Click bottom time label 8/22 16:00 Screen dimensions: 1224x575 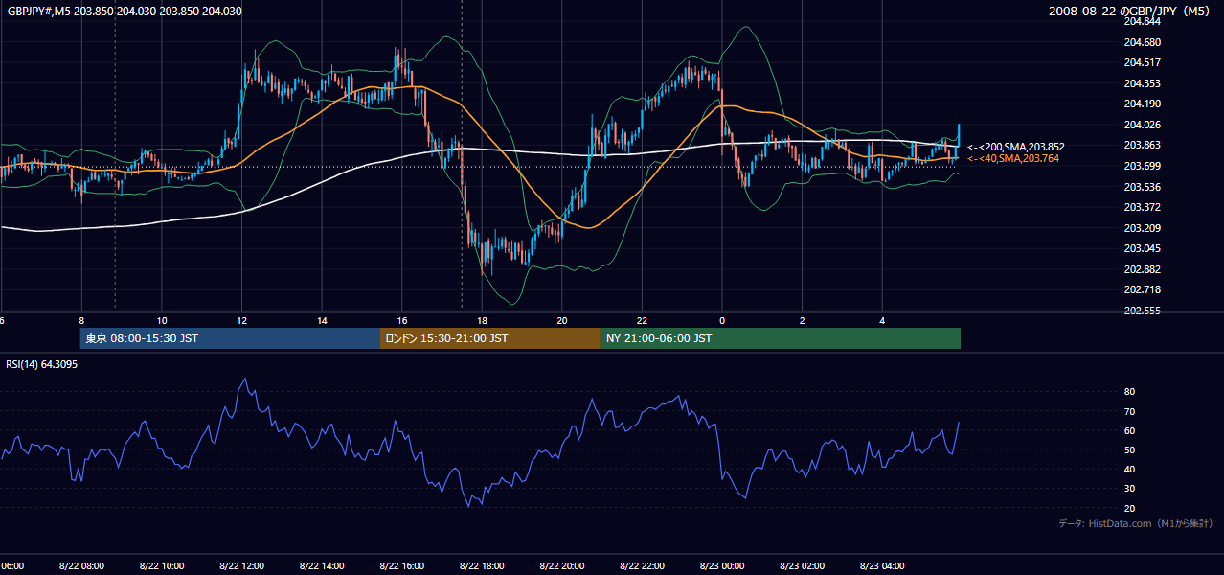[x=401, y=566]
